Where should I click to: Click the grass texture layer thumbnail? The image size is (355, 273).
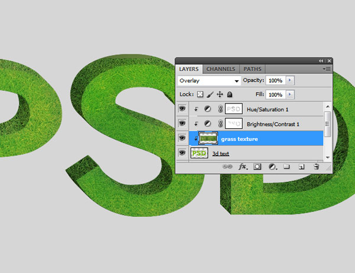pos(208,138)
